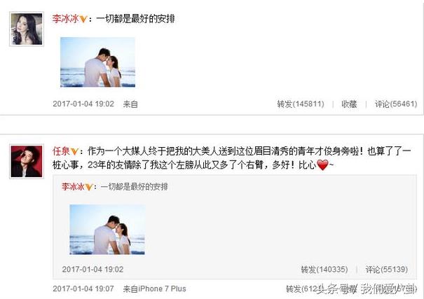
Task: Enlarge beach couple photo in first post
Action: pos(97,62)
